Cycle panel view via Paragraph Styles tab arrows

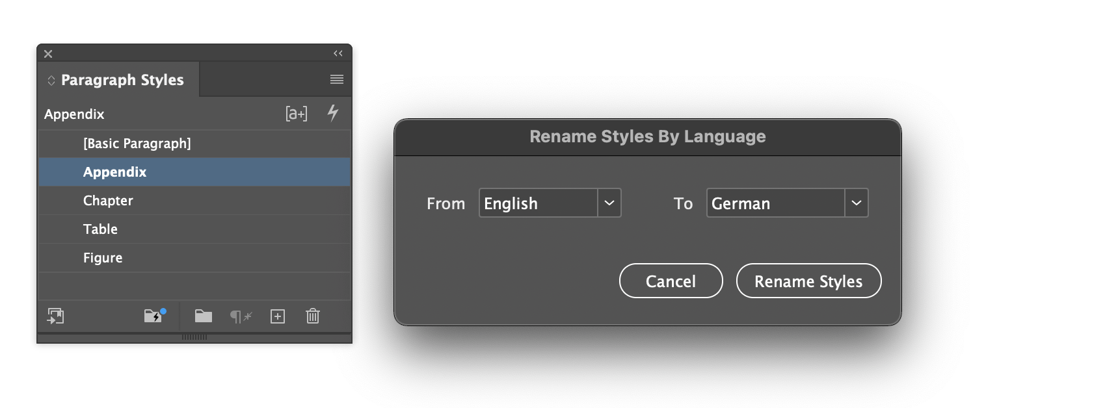point(51,81)
